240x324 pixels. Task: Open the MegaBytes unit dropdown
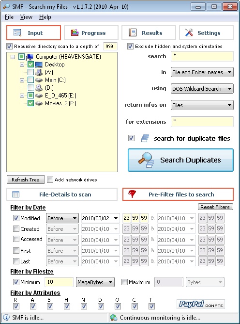click(95, 282)
